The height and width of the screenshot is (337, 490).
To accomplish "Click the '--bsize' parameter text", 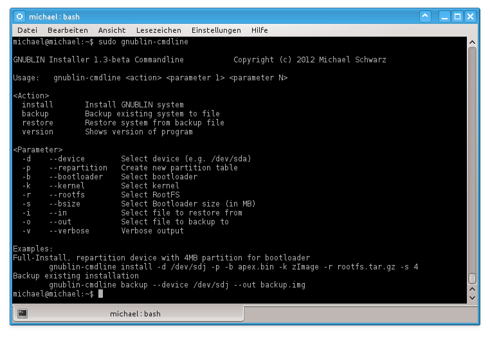I will tap(65, 204).
